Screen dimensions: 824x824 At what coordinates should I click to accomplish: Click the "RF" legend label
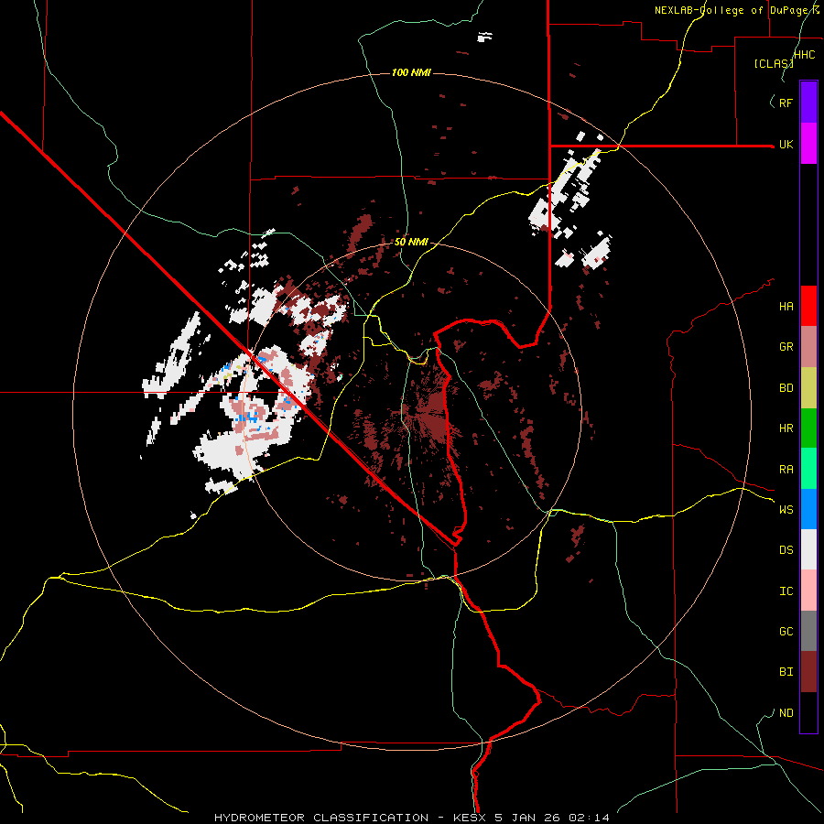point(786,103)
